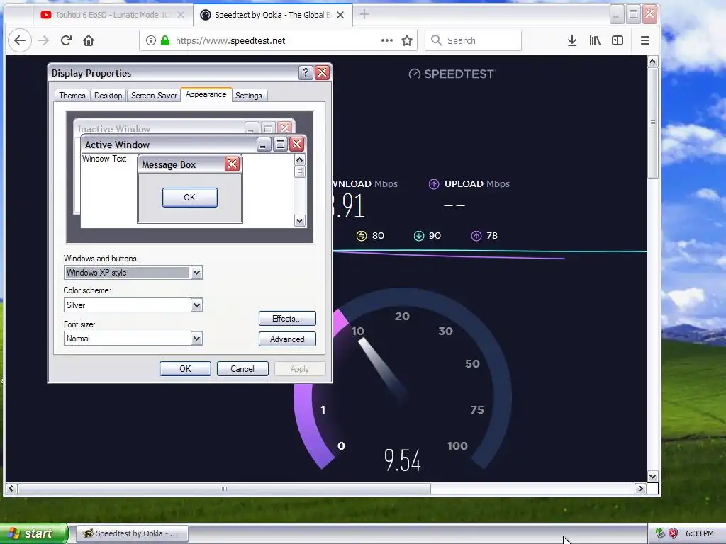The image size is (726, 544).
Task: Click Cancel in Display Properties
Action: tap(242, 368)
